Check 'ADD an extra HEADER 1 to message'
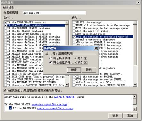Screen dimensions: 142x121 click(x=74, y=43)
